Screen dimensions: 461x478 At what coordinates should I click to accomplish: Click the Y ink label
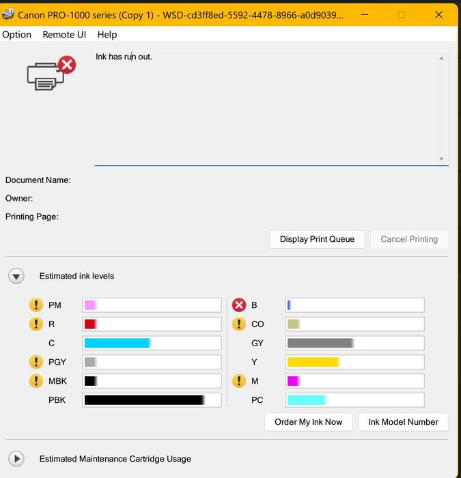coord(254,362)
